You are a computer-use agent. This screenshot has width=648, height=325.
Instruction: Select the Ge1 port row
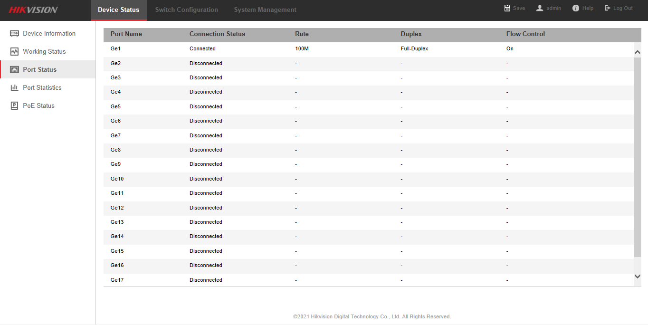[x=115, y=49]
